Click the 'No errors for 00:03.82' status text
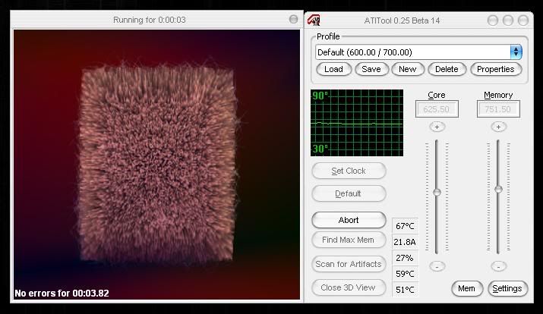 coord(62,294)
